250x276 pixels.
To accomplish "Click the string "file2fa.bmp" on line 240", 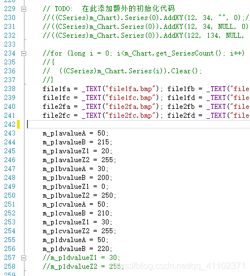I will pos(130,107).
